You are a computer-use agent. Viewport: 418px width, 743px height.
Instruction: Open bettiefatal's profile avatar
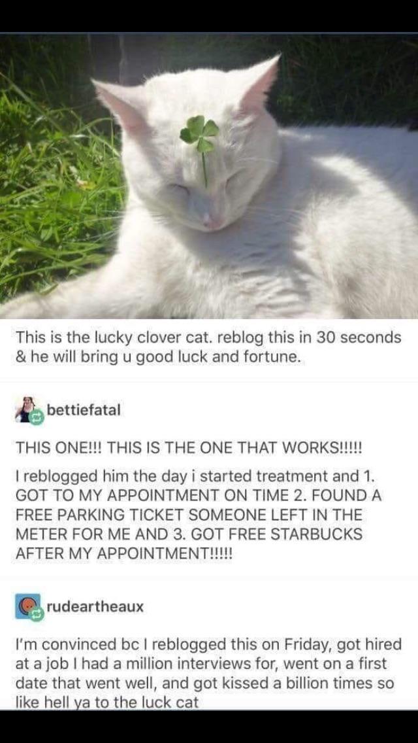(26, 410)
